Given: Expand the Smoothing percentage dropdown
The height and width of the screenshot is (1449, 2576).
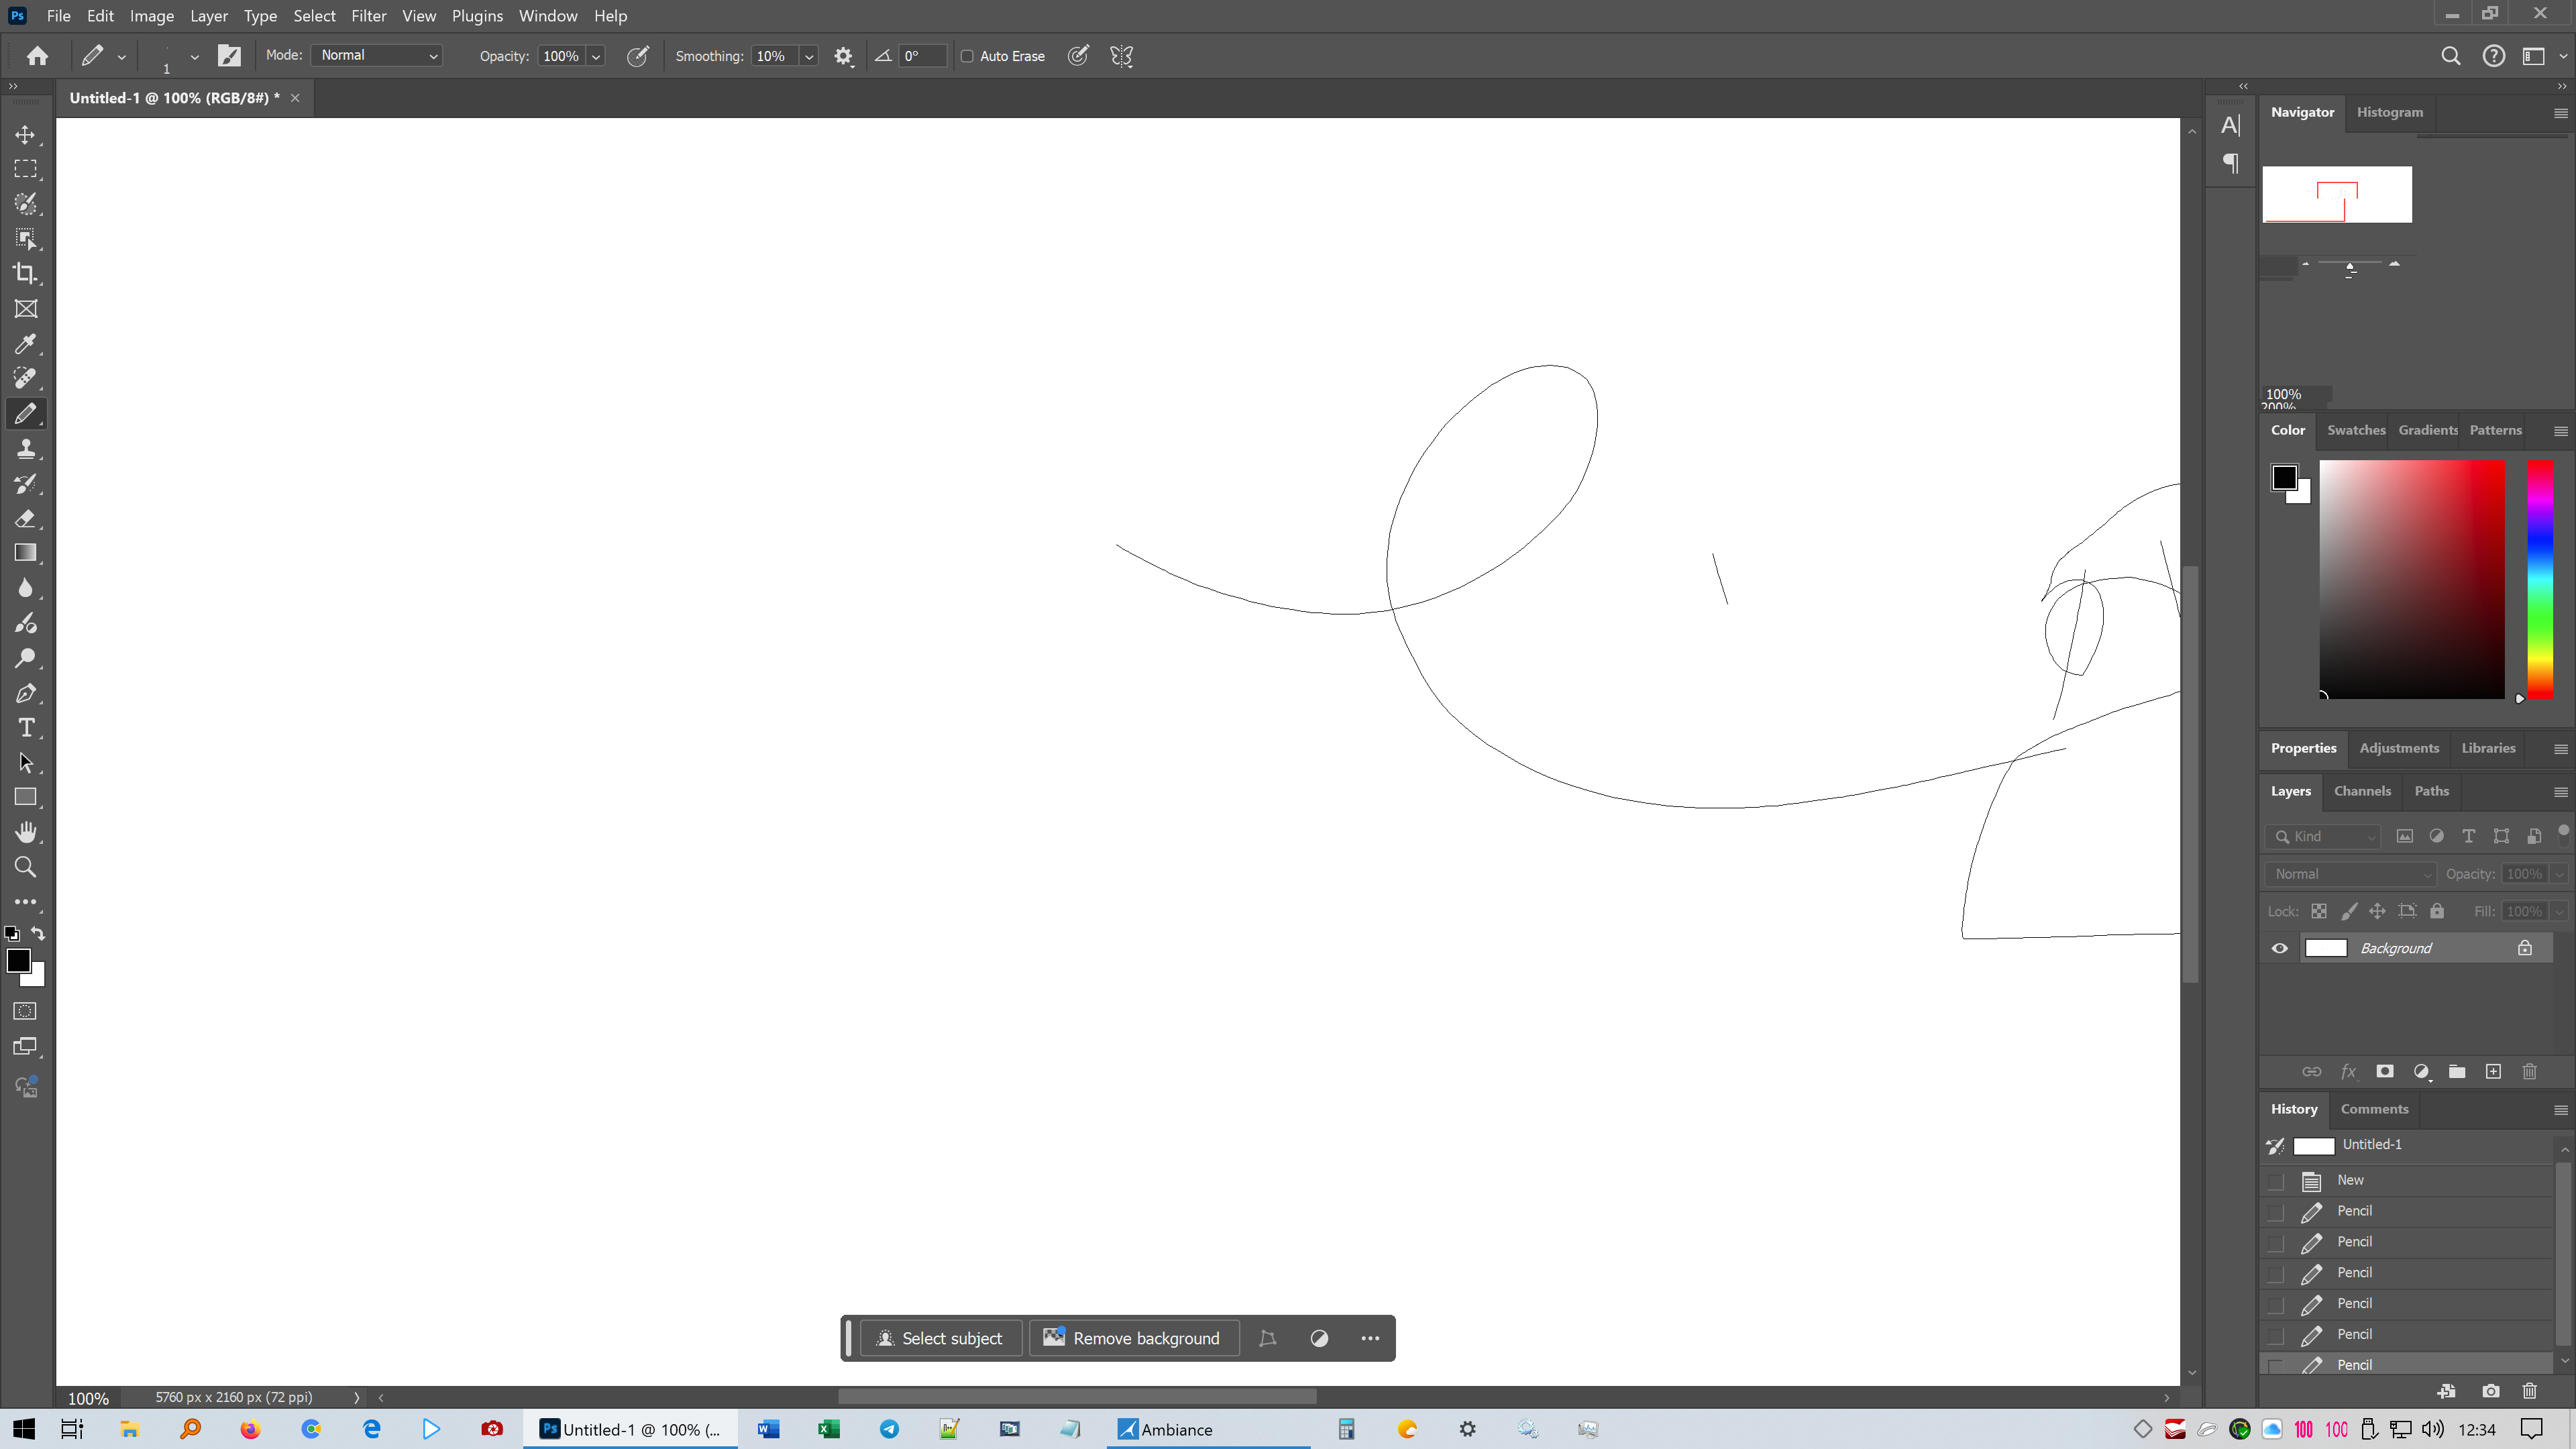Looking at the screenshot, I should pyautogui.click(x=808, y=56).
